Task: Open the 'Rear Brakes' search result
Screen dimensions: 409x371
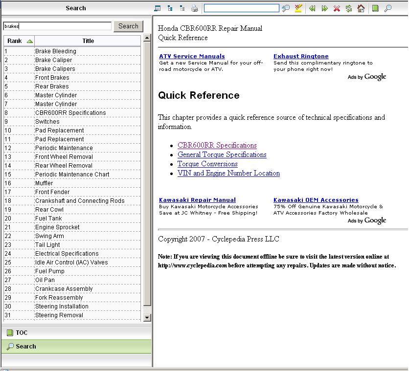Action: coord(72,87)
